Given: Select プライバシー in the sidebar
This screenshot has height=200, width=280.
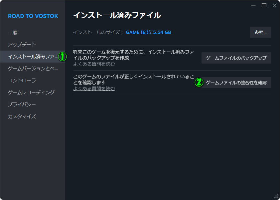Looking at the screenshot, I should tap(22, 104).
